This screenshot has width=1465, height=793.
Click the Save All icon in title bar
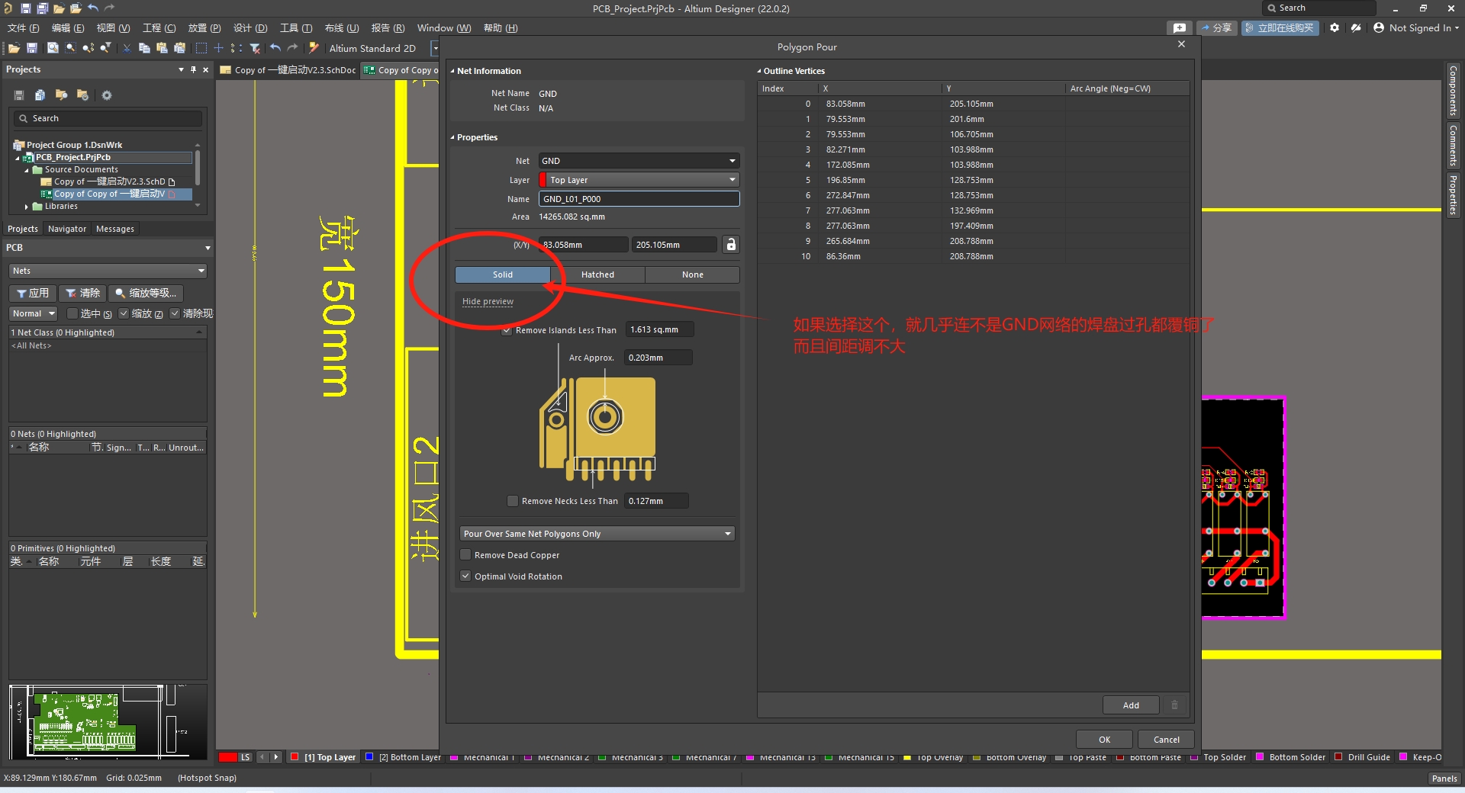coord(42,8)
